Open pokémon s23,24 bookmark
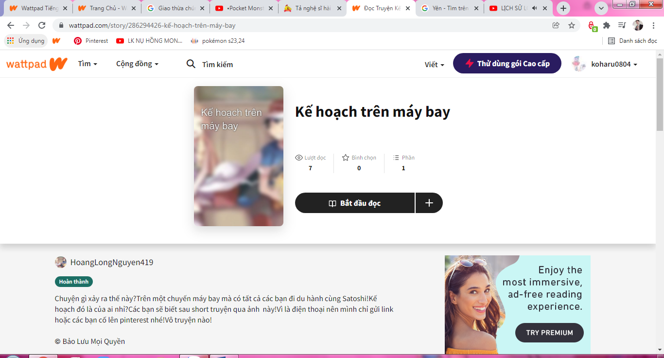 218,41
